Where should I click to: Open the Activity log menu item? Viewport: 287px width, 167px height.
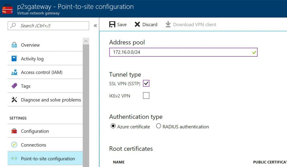[x=45, y=59]
